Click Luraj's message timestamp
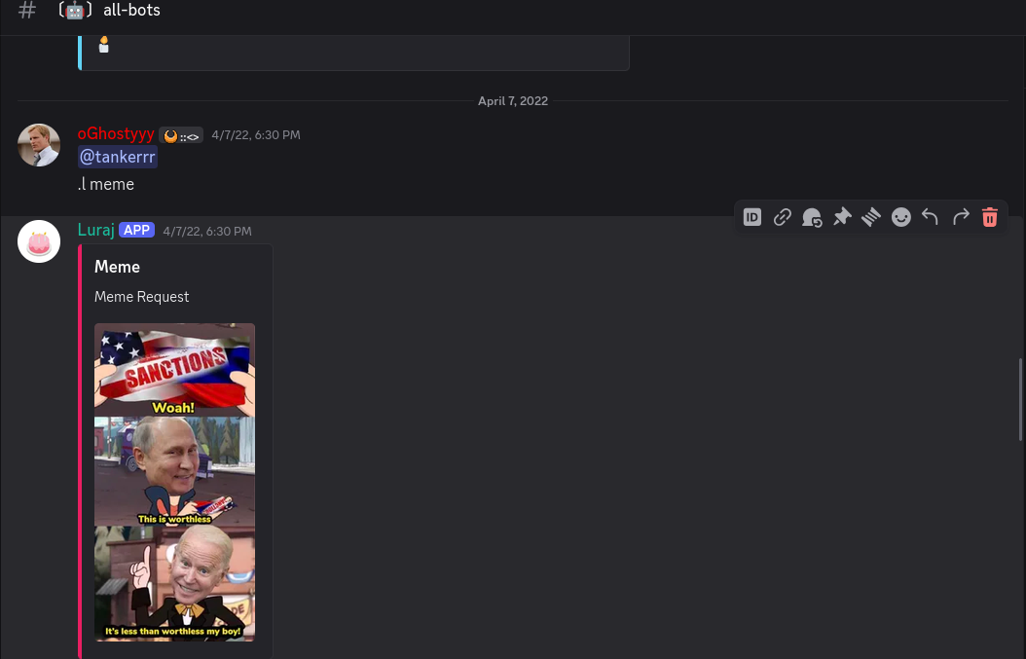The image size is (1026, 659). (x=207, y=231)
